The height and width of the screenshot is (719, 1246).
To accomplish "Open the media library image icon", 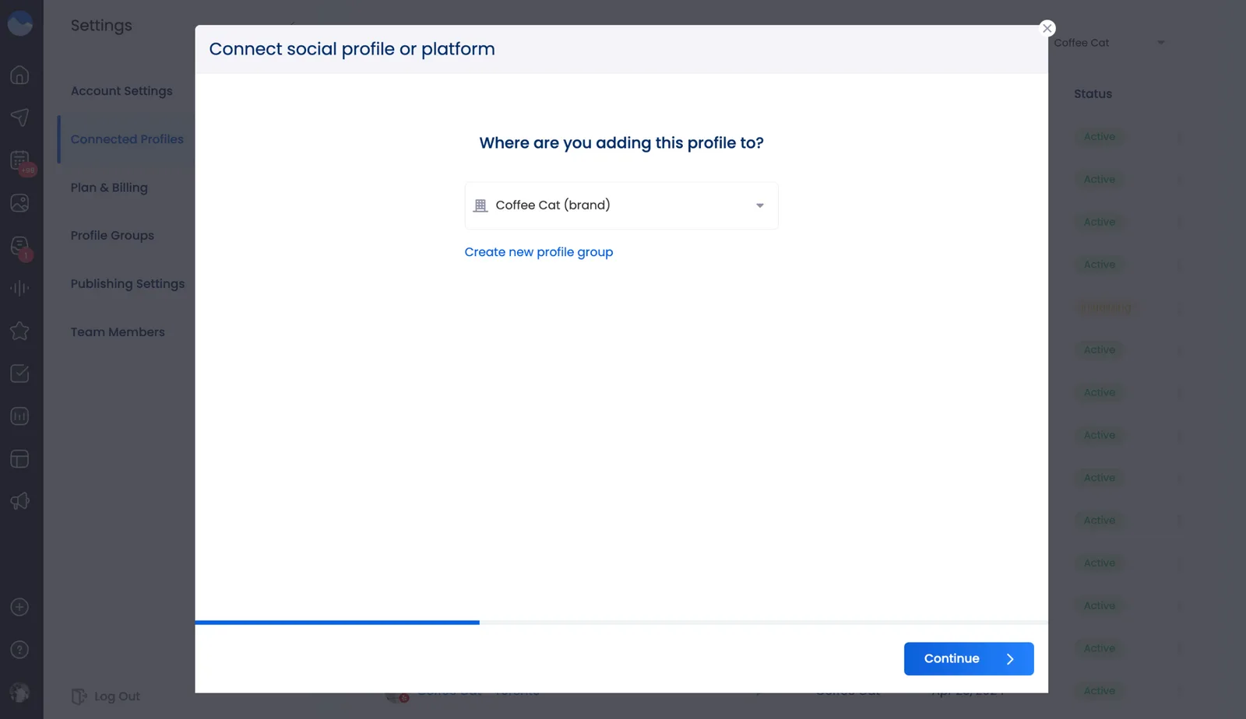I will (19, 203).
